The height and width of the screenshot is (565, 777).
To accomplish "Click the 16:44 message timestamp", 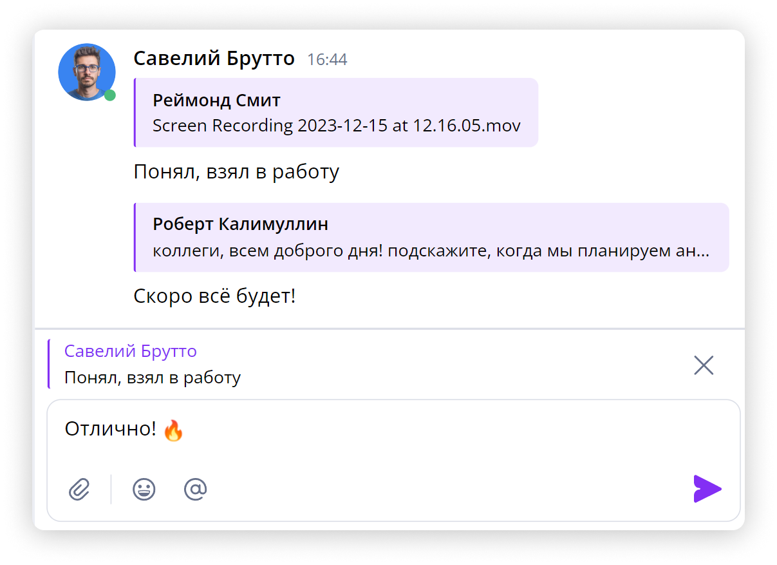I will [327, 60].
